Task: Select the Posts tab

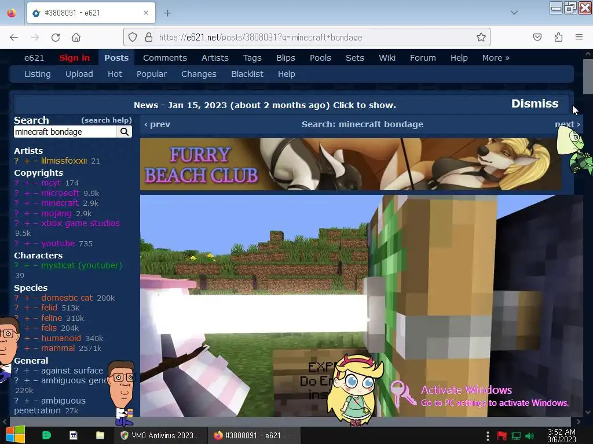Action: [x=116, y=58]
